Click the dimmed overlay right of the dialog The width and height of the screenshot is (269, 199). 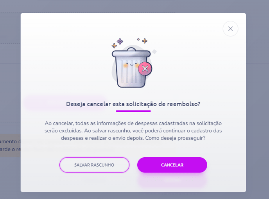click(x=257, y=102)
